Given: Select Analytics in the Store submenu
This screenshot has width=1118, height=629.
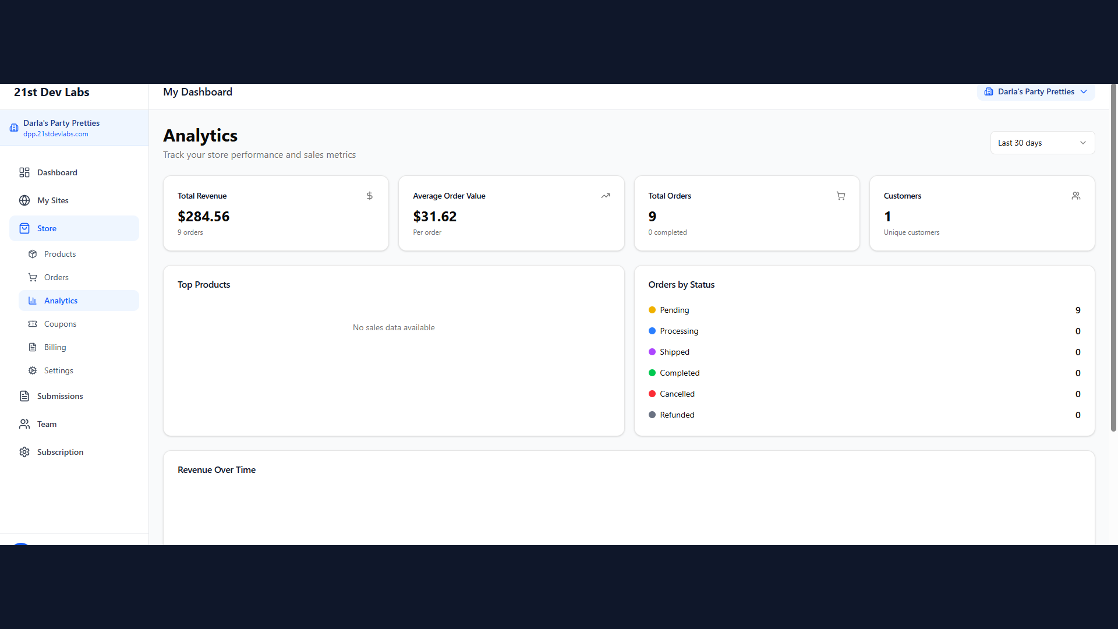Looking at the screenshot, I should tap(61, 301).
